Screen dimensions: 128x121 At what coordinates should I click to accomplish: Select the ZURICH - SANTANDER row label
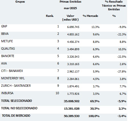point(16,86)
